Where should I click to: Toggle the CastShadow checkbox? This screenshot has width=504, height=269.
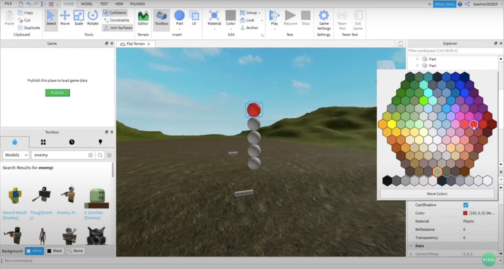click(465, 205)
